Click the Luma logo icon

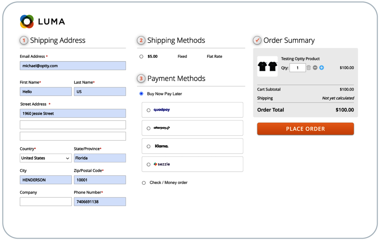27,21
